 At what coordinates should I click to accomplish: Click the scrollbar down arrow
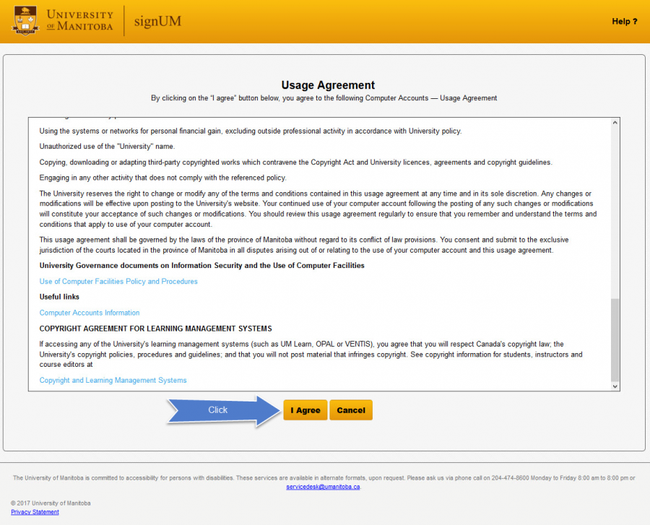click(x=615, y=385)
